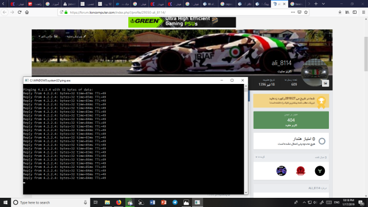Open the Firefox library
The image size is (368, 207).
pyautogui.click(x=347, y=12)
